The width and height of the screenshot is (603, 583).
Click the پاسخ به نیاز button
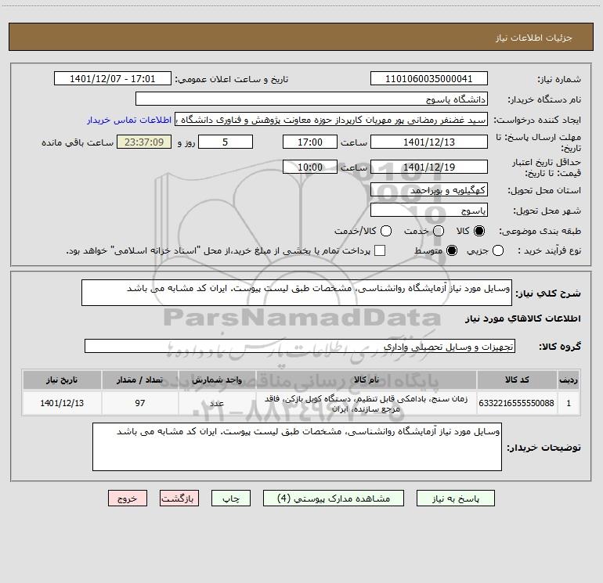pyautogui.click(x=455, y=498)
